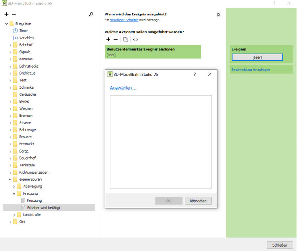
Task: Select Timer in the tree
Action: (x=23, y=31)
